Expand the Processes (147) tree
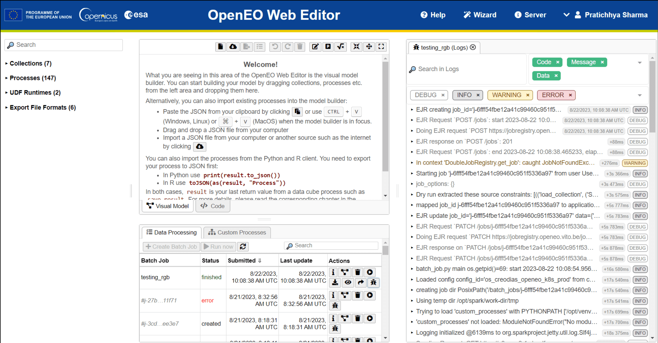Viewport: 658px width, 343px height. pos(31,78)
